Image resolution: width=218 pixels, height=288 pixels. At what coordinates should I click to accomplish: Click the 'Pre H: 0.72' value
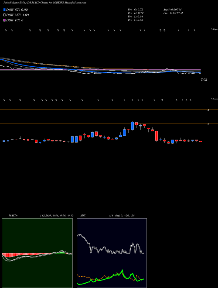(x=136, y=13)
